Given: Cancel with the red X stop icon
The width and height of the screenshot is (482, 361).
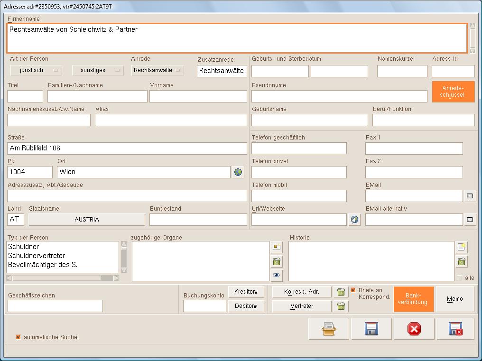Looking at the screenshot, I should pyautogui.click(x=414, y=329).
